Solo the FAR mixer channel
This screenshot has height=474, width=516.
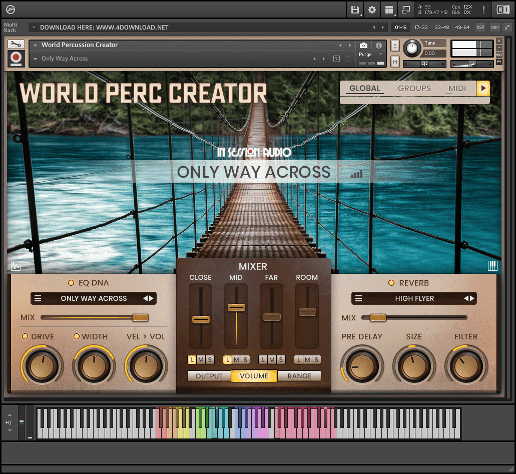[281, 360]
